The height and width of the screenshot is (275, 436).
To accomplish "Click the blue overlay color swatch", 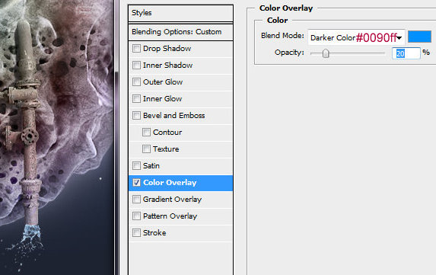I will point(419,37).
